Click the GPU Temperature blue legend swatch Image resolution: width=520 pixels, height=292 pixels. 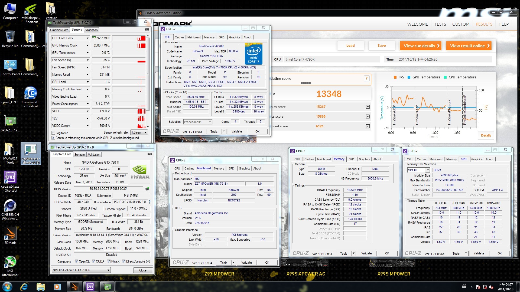point(409,77)
